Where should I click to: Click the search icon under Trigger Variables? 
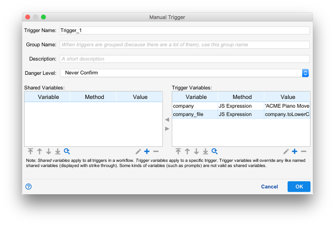[x=214, y=151]
